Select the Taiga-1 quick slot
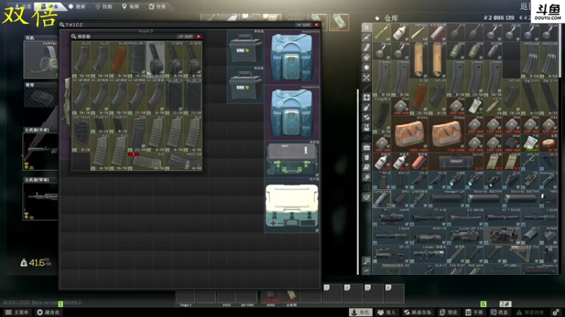565x317 pixels. [x=185, y=297]
